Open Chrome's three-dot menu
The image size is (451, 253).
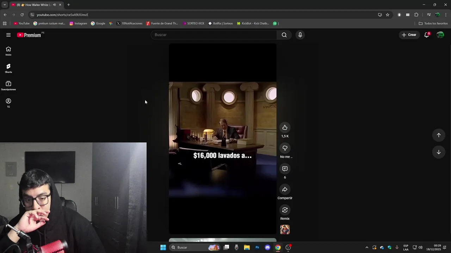click(446, 15)
